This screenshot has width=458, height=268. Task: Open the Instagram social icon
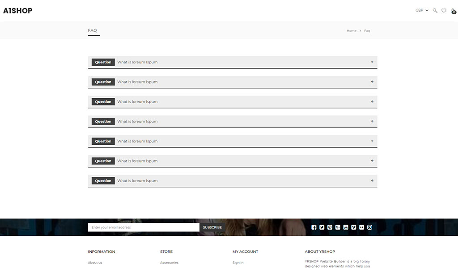pos(370,227)
